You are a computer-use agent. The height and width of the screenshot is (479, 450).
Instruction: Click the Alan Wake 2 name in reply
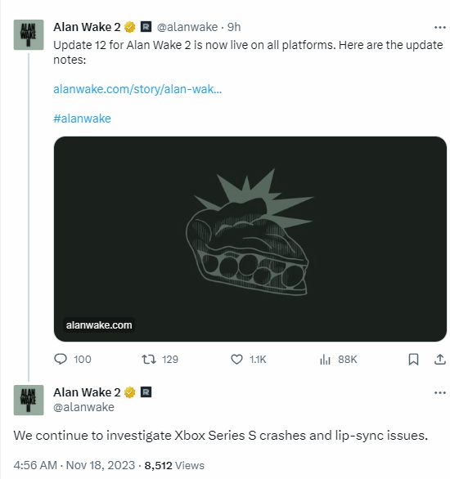87,392
